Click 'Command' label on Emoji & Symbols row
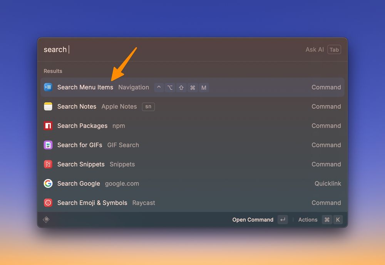385x265 pixels. pos(326,203)
